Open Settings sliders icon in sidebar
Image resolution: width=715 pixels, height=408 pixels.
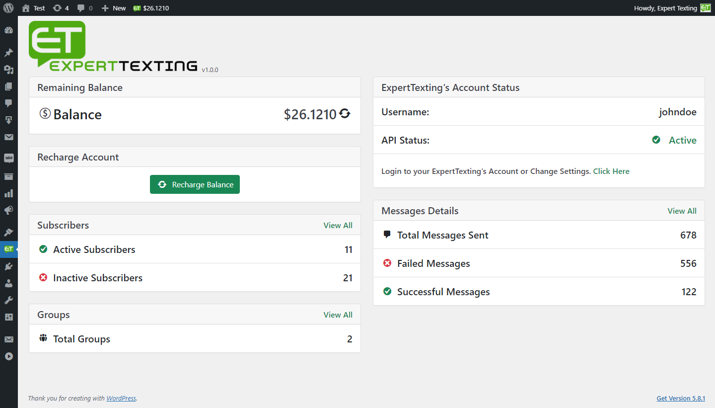tap(8, 317)
